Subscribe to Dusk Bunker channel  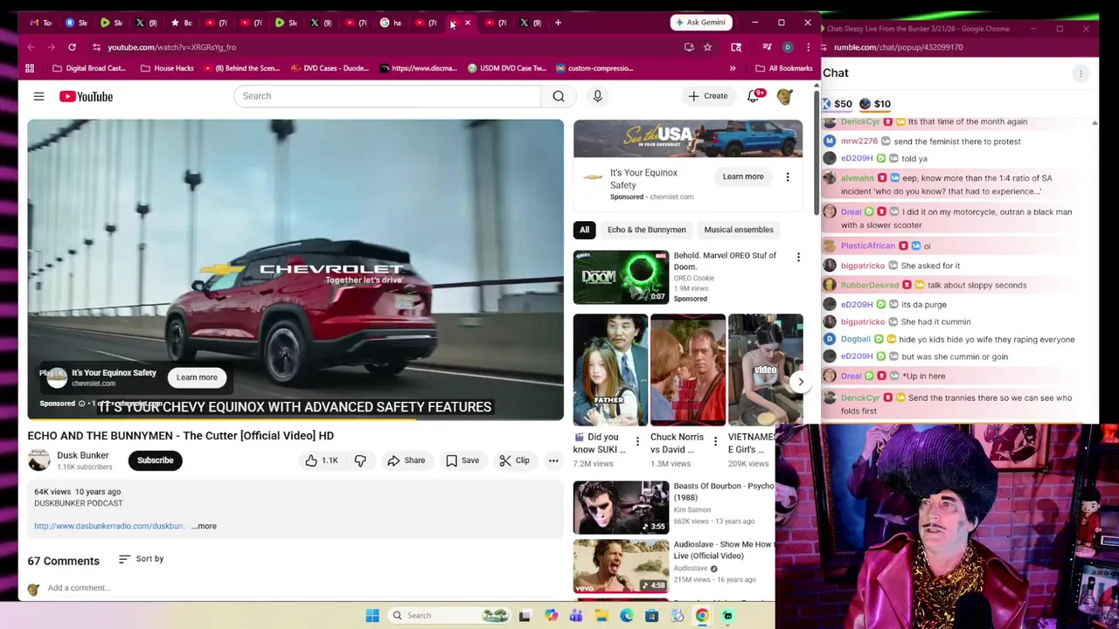155,460
